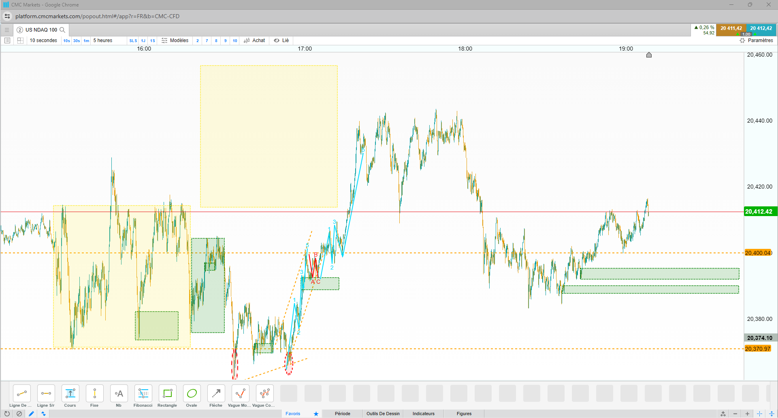Open the Modèles templates menu

[x=175, y=40]
